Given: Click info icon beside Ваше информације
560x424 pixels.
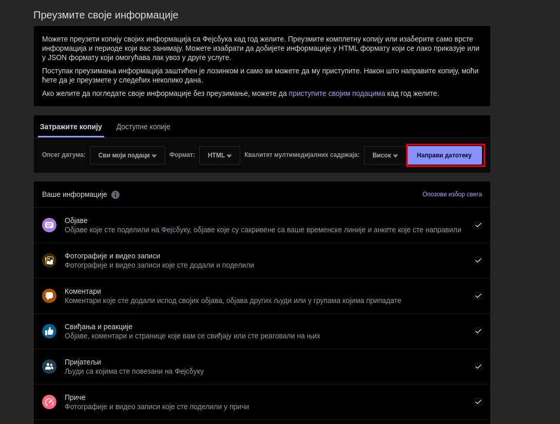Looking at the screenshot, I should (115, 195).
